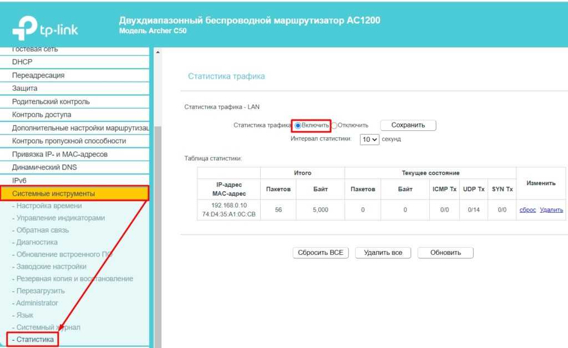Go to Диагностика submenu item
Image resolution: width=568 pixels, height=348 pixels.
point(37,242)
